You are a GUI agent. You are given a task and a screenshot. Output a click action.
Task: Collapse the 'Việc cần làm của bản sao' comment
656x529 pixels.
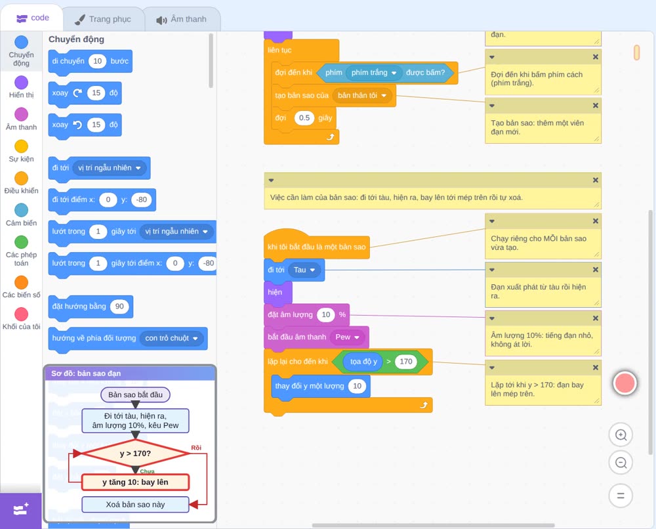271,180
